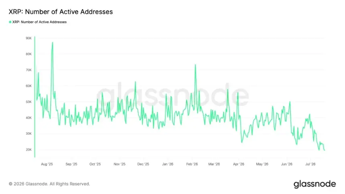This screenshot has width=345, height=194.
Task: Click the Apr '26 x-axis label
Action: pyautogui.click(x=239, y=164)
